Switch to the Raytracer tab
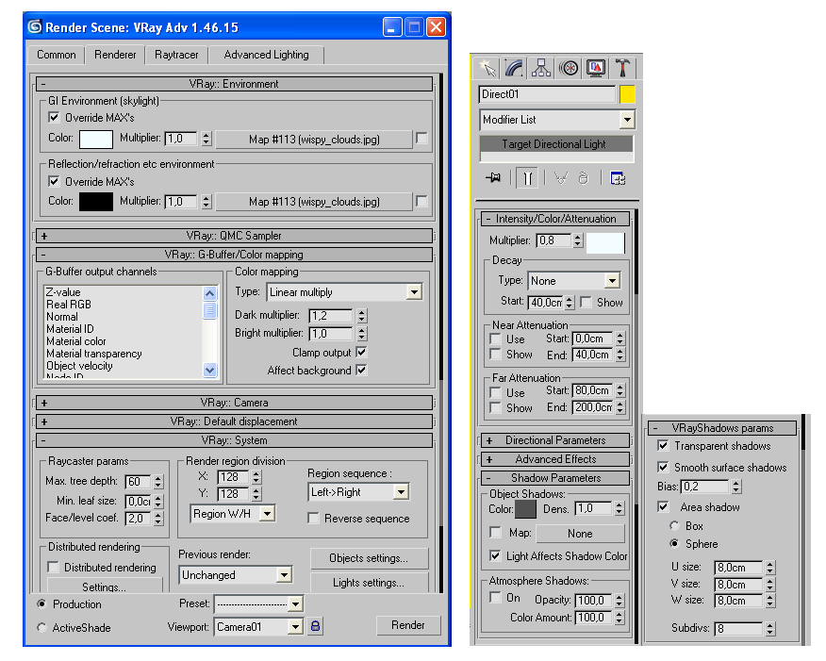 coord(176,55)
